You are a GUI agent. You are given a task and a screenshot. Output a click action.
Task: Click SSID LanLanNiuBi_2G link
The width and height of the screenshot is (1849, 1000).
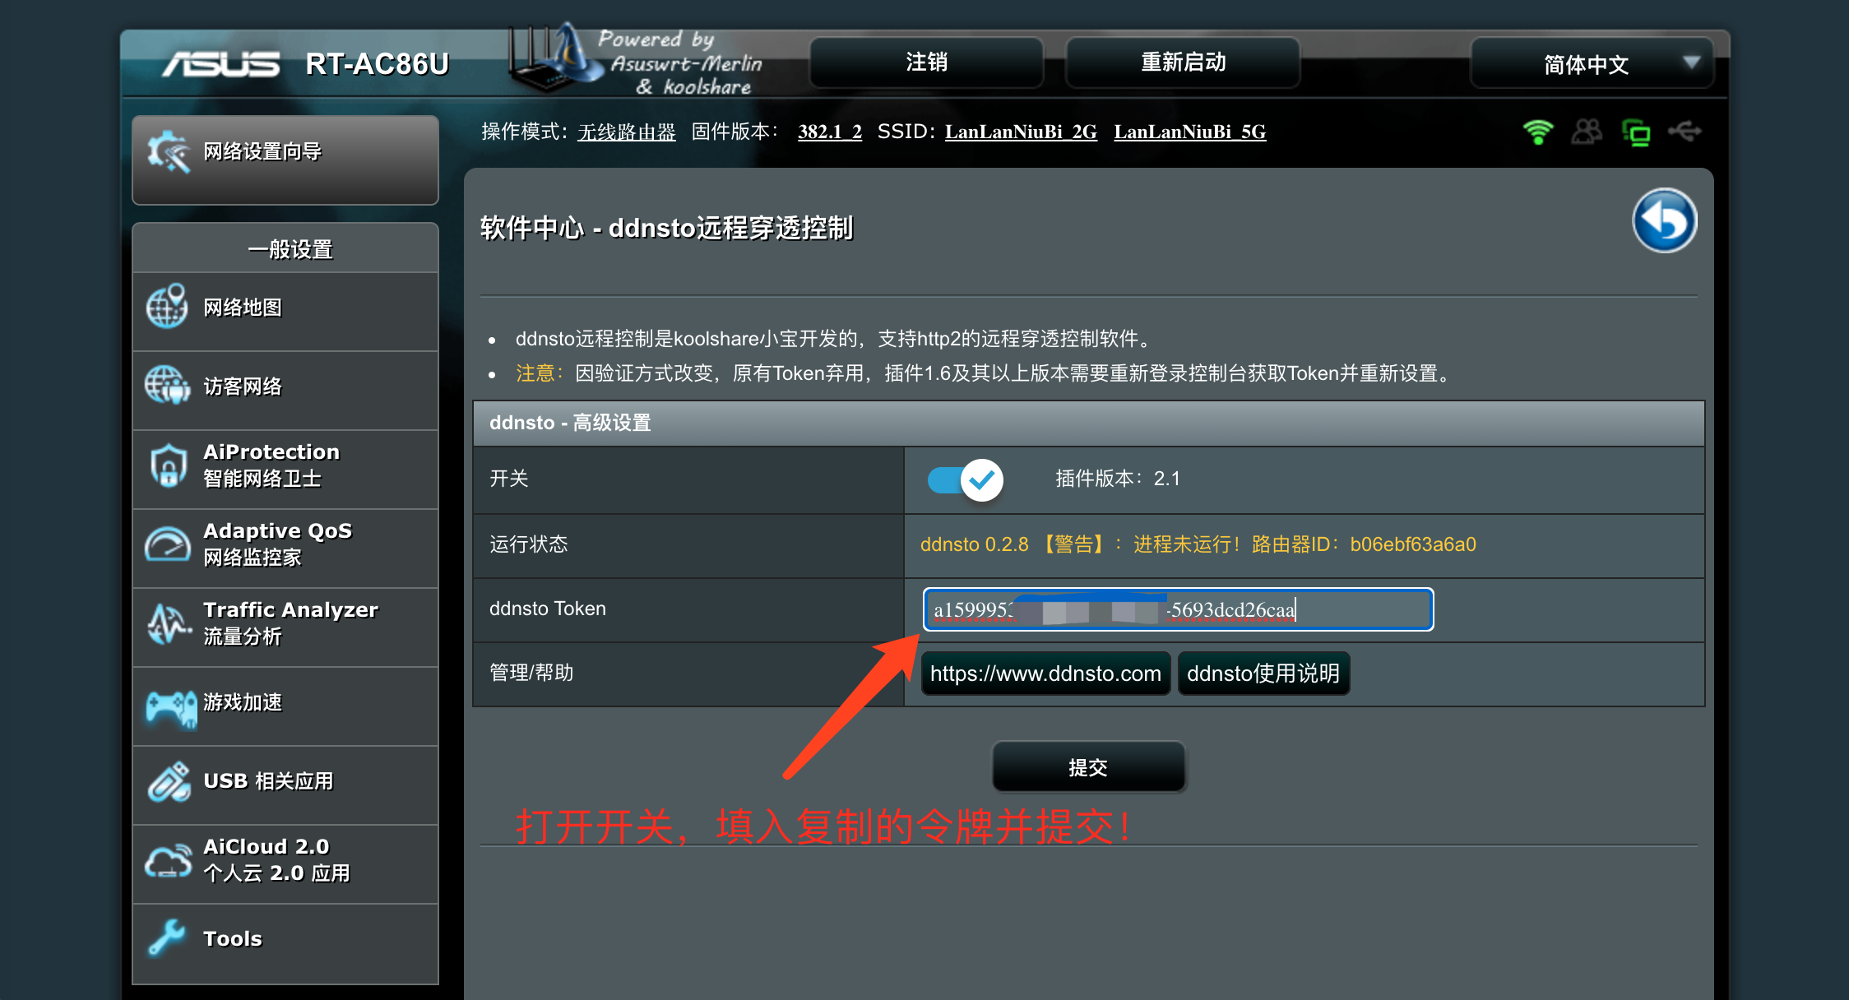(1021, 132)
